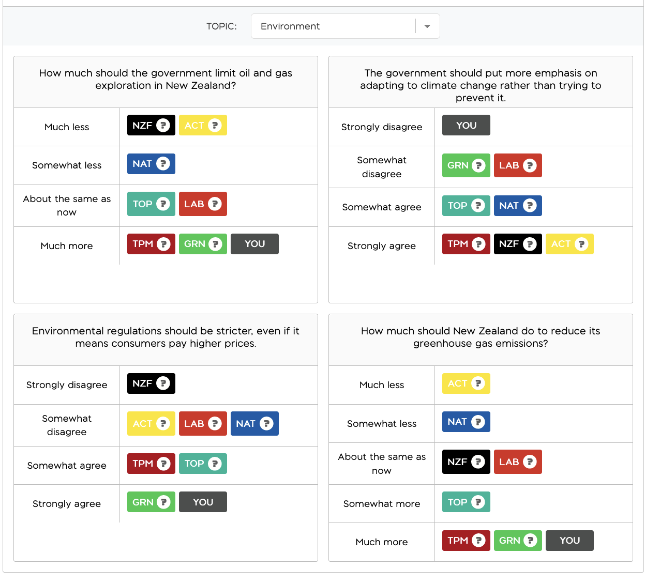Viewport: 660px width, 584px height.
Task: Click ACT help icon in oil exploration Much less row
Action: coord(215,126)
